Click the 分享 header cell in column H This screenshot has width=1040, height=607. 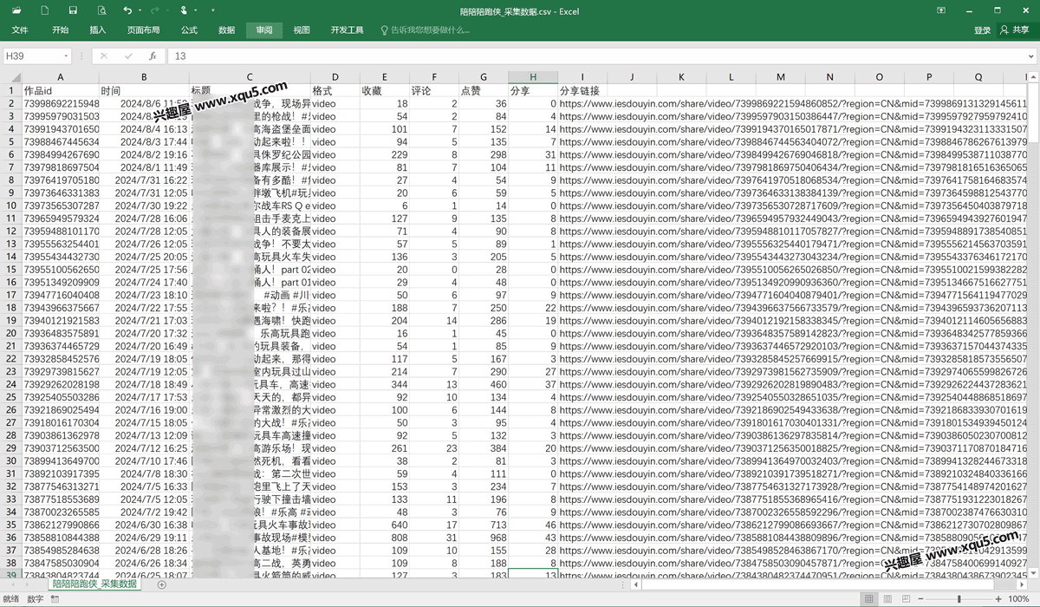(x=533, y=90)
